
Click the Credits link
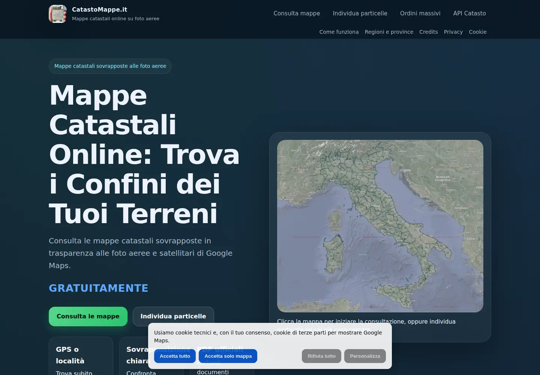coord(429,32)
